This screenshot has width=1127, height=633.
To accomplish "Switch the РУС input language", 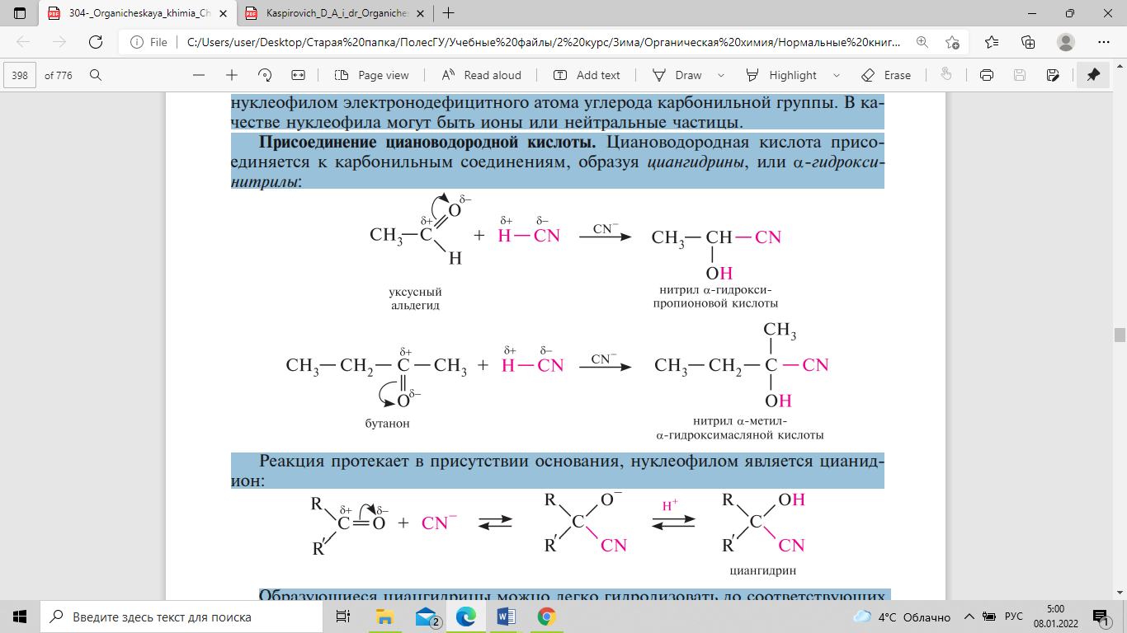I will click(x=1013, y=617).
